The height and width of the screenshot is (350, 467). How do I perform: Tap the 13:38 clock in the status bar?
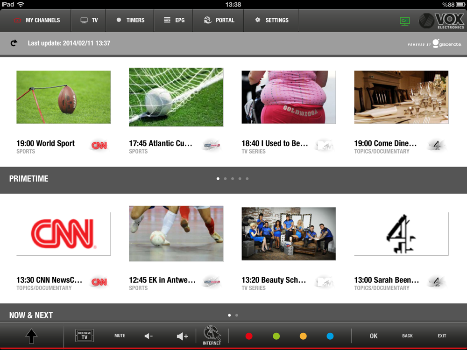233,5
